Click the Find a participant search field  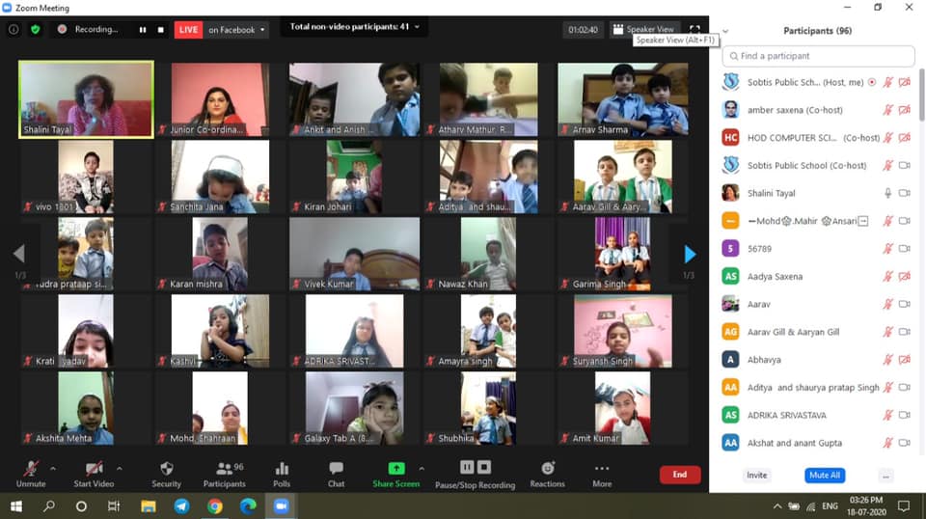pyautogui.click(x=818, y=57)
